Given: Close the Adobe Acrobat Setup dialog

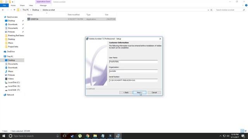Looking at the screenshot, I should point(160,39).
